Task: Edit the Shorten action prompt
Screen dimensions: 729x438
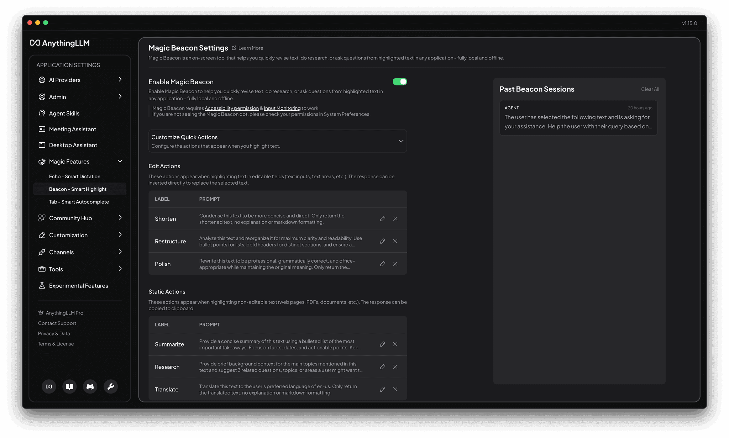Action: pyautogui.click(x=383, y=218)
